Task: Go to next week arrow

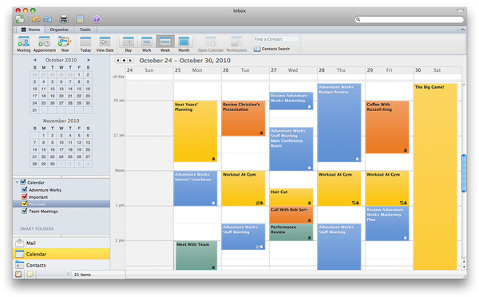Action: [130, 61]
